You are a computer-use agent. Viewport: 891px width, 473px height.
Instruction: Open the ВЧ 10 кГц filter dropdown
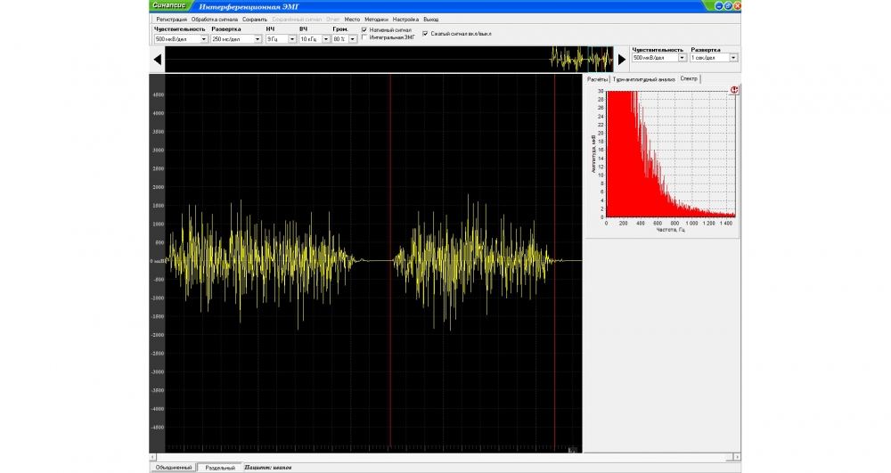[325, 39]
